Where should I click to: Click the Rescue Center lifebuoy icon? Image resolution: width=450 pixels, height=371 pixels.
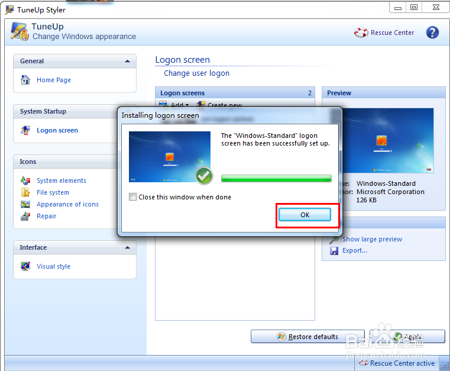pyautogui.click(x=361, y=33)
